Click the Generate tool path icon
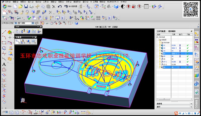 point(71,18)
